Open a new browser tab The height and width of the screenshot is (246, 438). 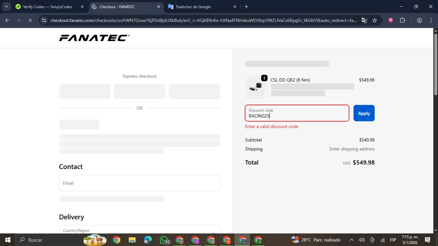[x=246, y=7]
